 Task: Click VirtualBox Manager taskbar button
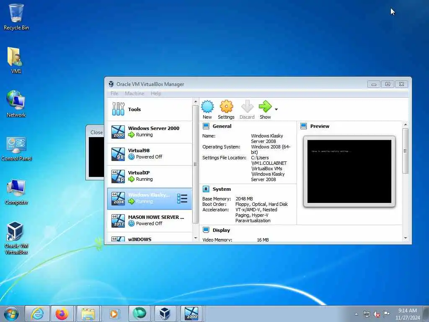165,314
